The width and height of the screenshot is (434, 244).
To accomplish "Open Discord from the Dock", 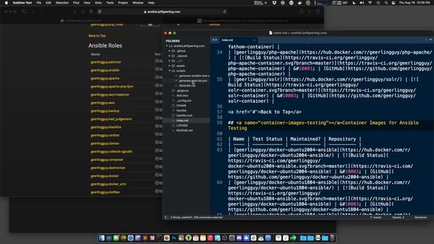I will coord(239,238).
